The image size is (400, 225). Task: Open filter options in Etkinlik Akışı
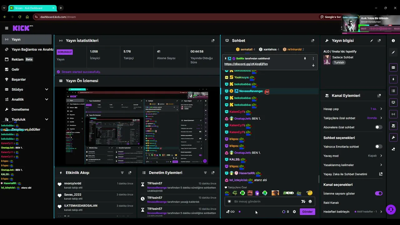[122, 173]
